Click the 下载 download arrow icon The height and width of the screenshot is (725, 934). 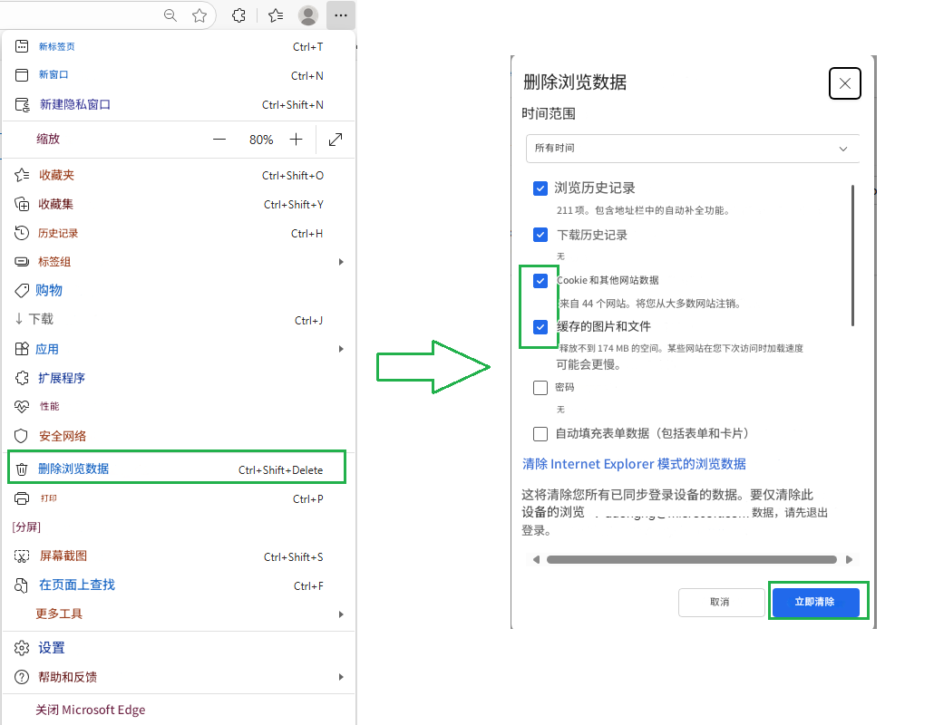19,319
